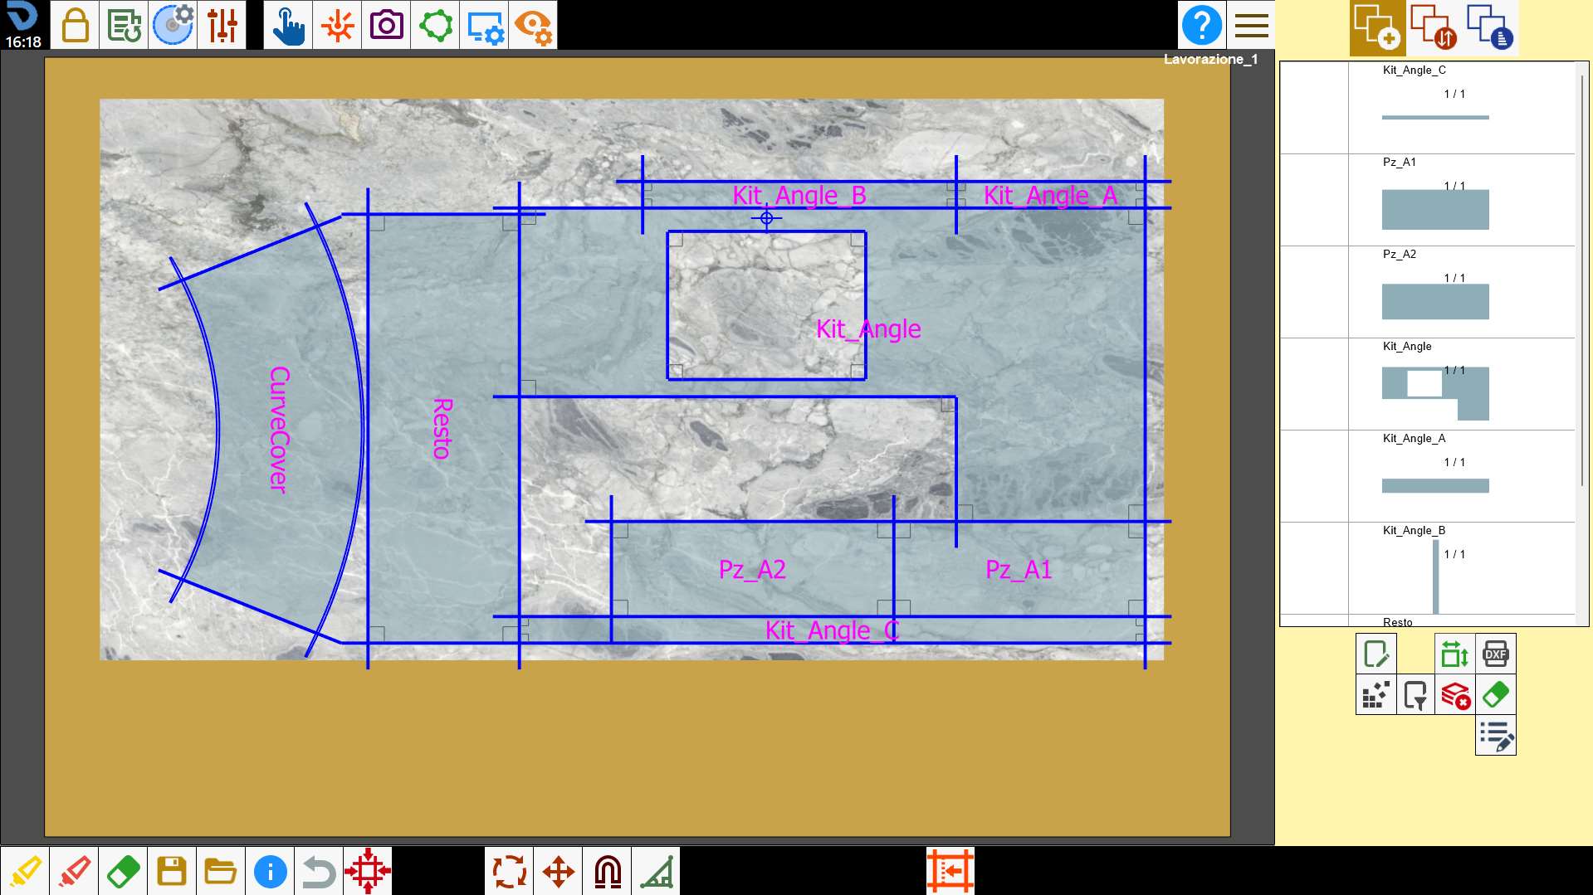This screenshot has height=895, width=1593.
Task: Click the undo arrow icon
Action: click(319, 871)
